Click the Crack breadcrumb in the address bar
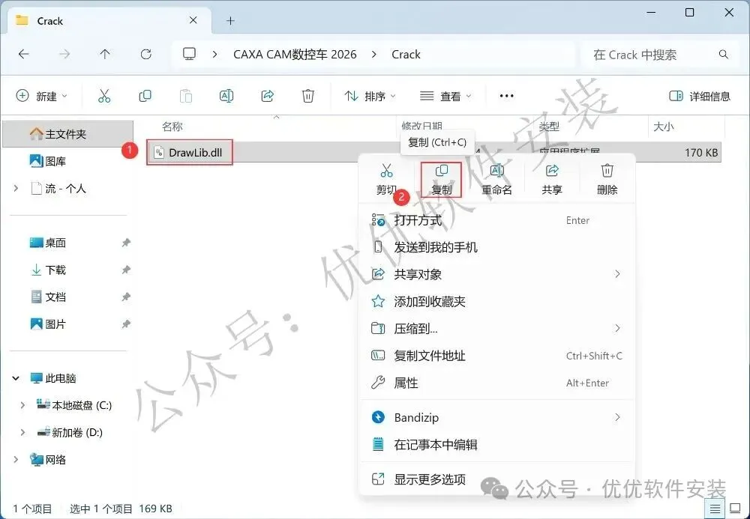This screenshot has width=750, height=519. pos(406,55)
